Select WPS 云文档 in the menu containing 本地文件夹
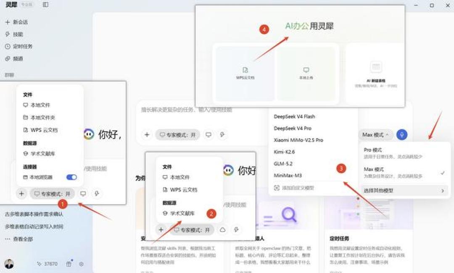This screenshot has width=454, height=273. [x=40, y=130]
